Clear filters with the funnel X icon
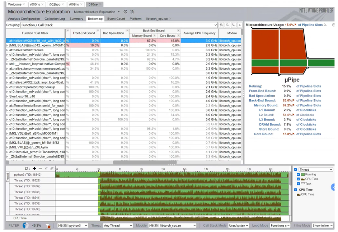Screen dimensions: 338x232 (x=48, y=226)
